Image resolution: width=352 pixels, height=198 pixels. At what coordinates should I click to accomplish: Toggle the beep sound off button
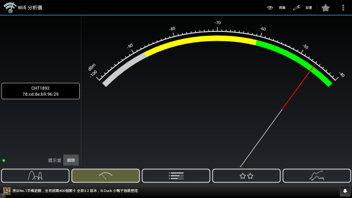71,160
